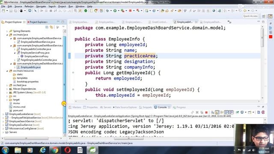Open the Refactor menu
274x154 pixels.
pyautogui.click(x=29, y=6)
